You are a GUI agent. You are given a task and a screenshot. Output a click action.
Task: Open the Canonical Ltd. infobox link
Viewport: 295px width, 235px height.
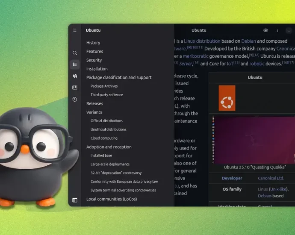pos(271,178)
